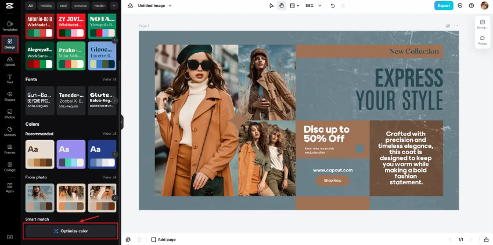Screen dimensions: 493x245
Task: Apply the AlegreyaS WorkSans theme preset
Action: (x=39, y=56)
